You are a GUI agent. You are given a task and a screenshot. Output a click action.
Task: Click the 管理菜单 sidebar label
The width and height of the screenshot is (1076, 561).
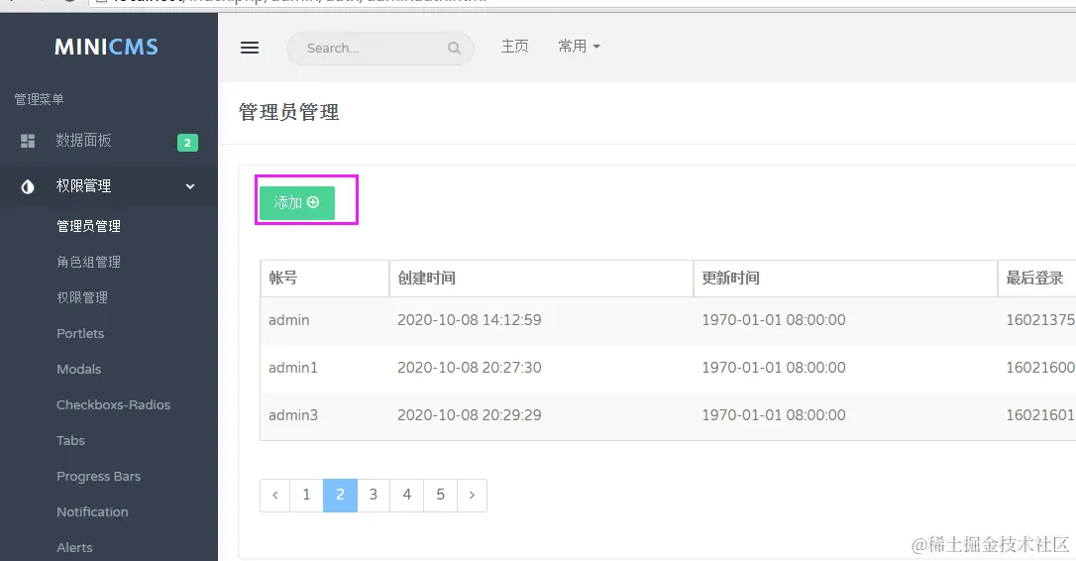point(39,99)
